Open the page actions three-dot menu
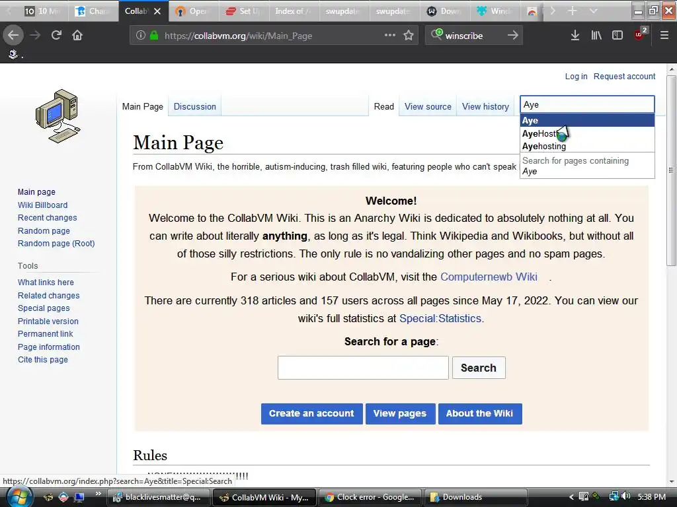Viewport: 677px width, 507px height. 390,35
